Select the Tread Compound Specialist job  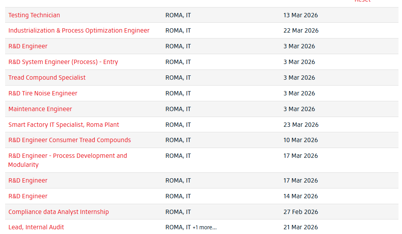(47, 78)
